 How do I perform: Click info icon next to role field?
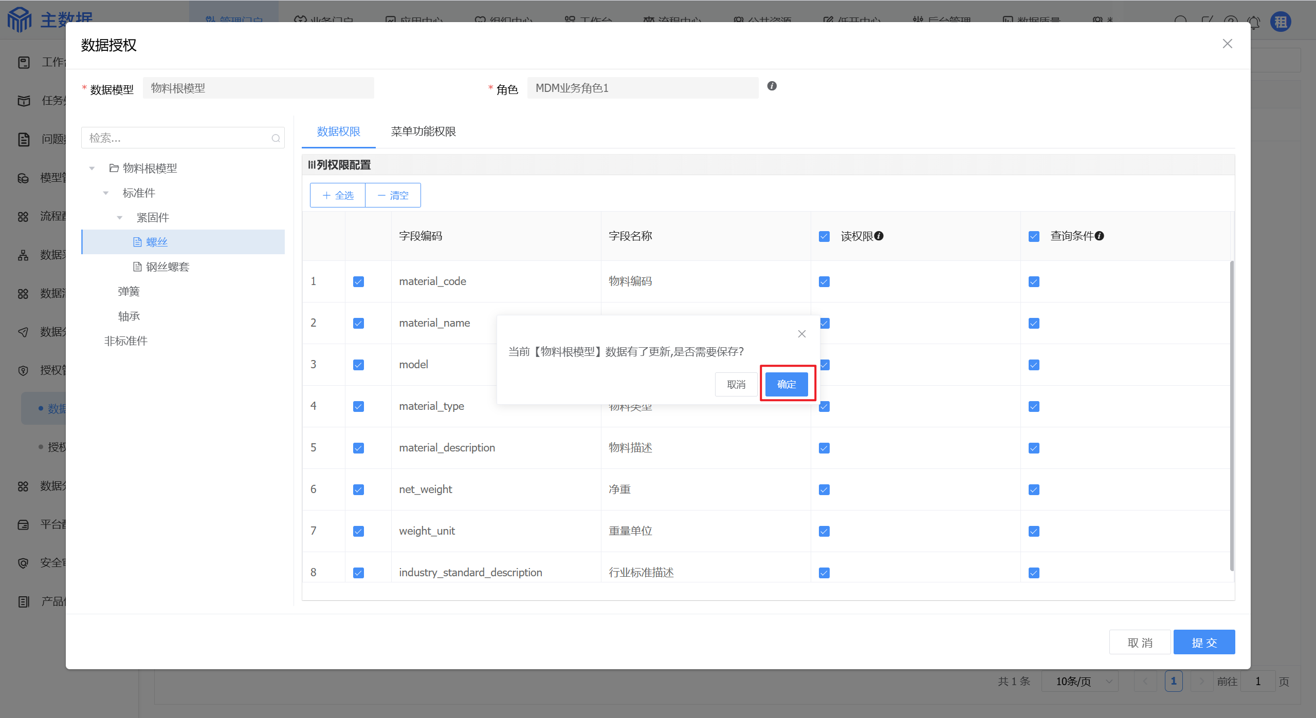pos(772,86)
